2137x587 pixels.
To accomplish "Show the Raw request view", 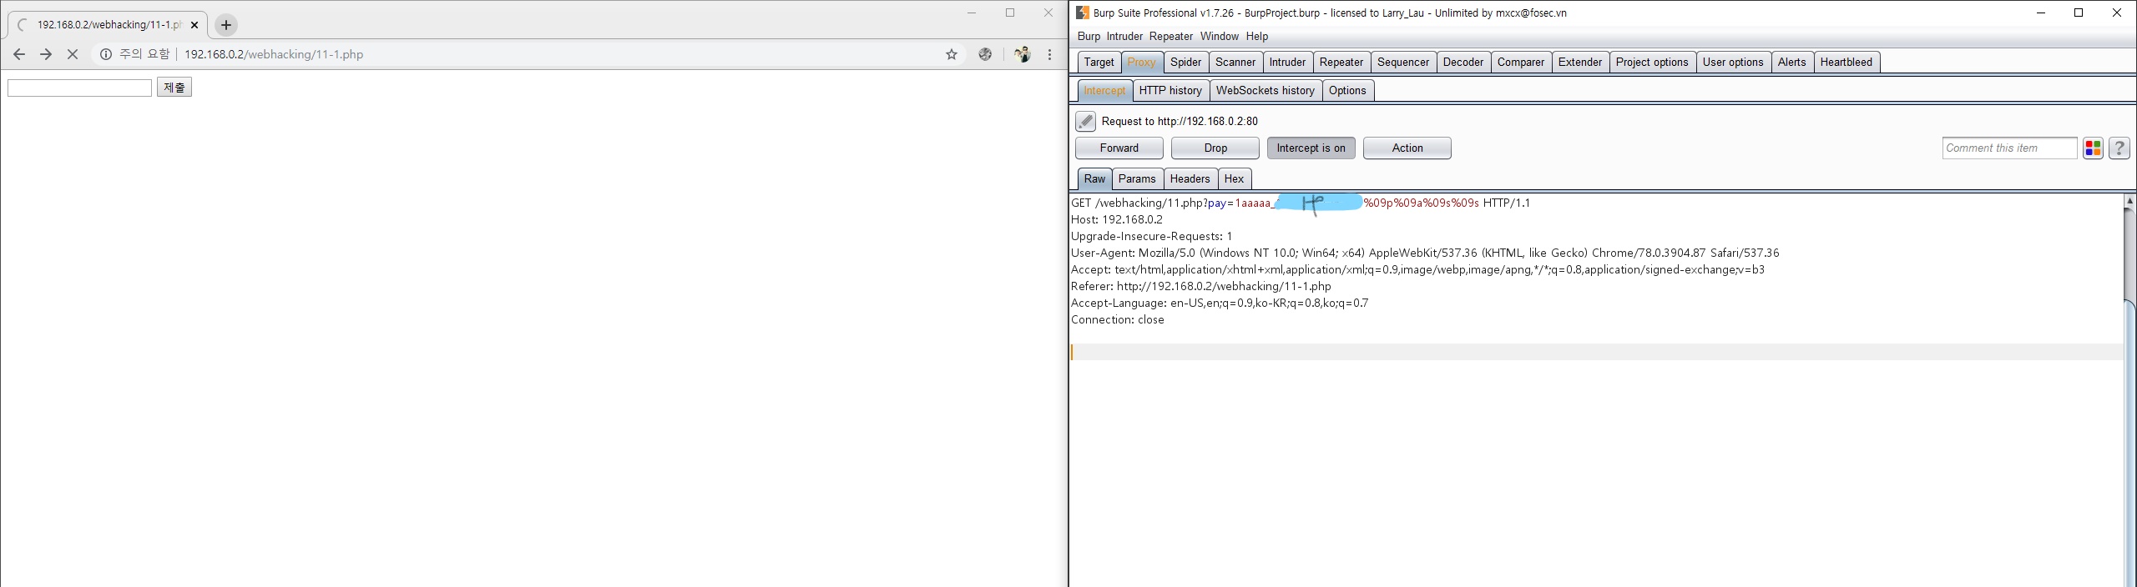I will [x=1094, y=179].
